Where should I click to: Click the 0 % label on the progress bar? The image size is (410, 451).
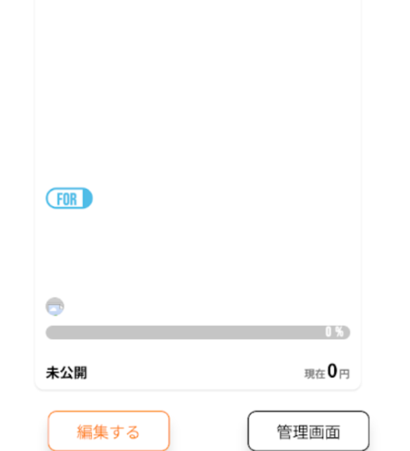click(334, 332)
